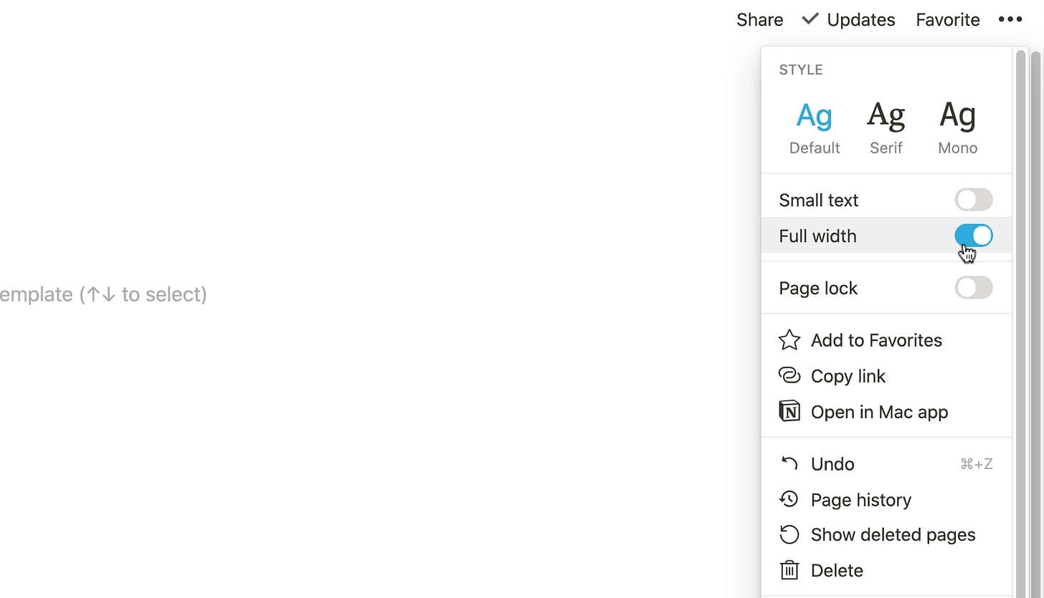The height and width of the screenshot is (598, 1044).
Task: Click the Favorite button in top bar
Action: click(948, 19)
